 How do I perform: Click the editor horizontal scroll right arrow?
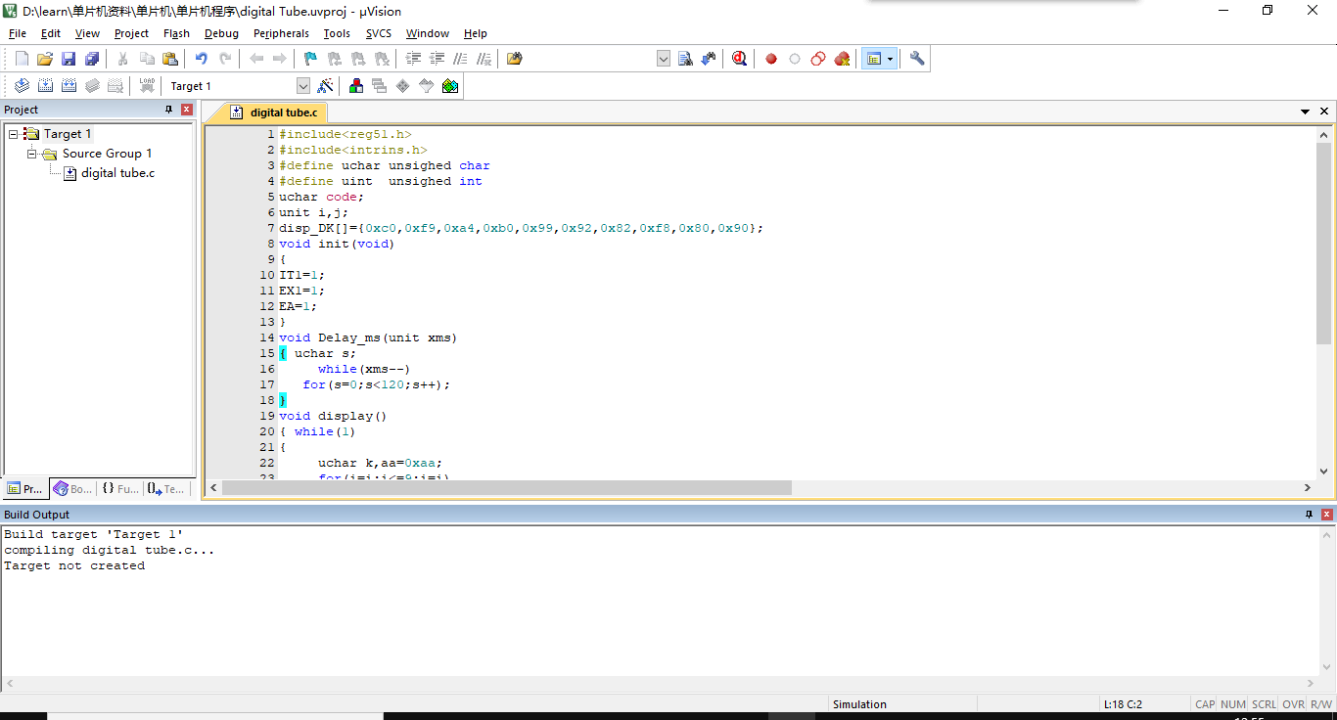click(1308, 487)
